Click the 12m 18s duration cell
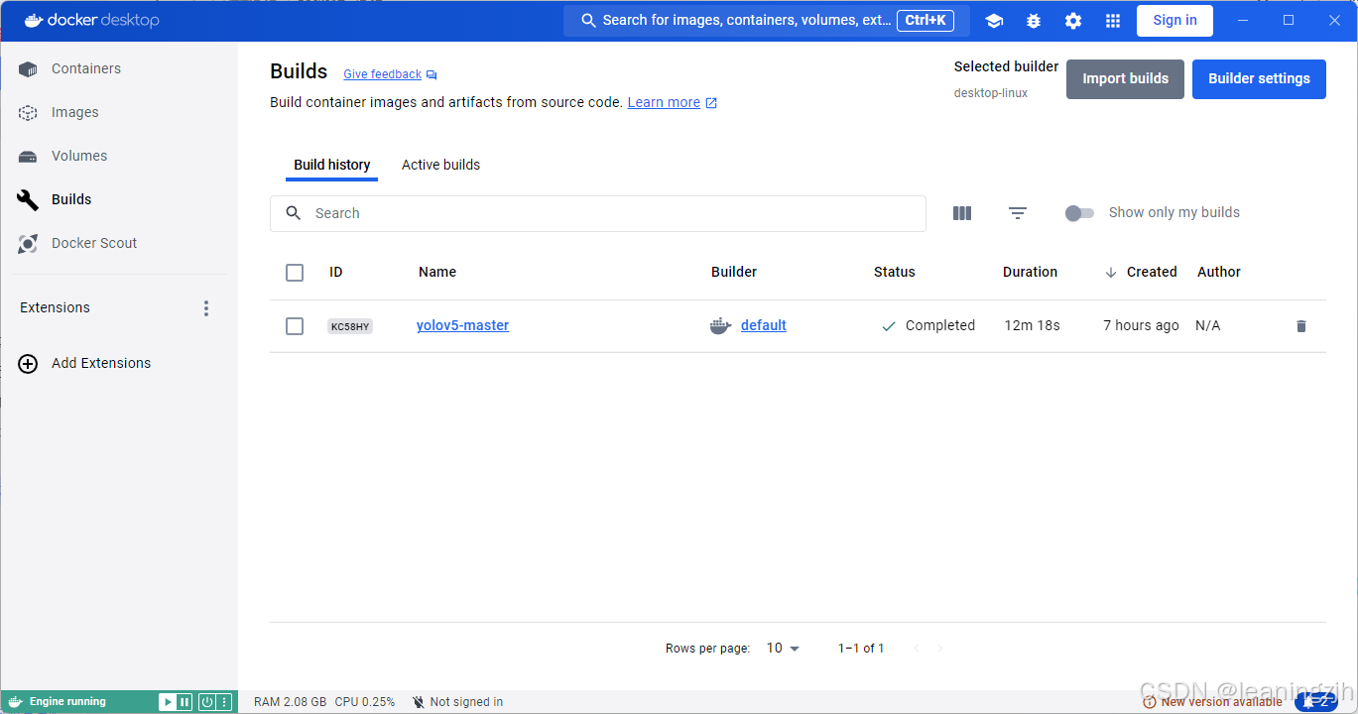Screen dimensions: 1358x714 1032,325
